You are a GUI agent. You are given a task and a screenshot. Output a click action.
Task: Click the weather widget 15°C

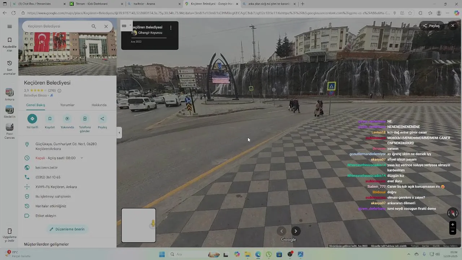point(17,254)
